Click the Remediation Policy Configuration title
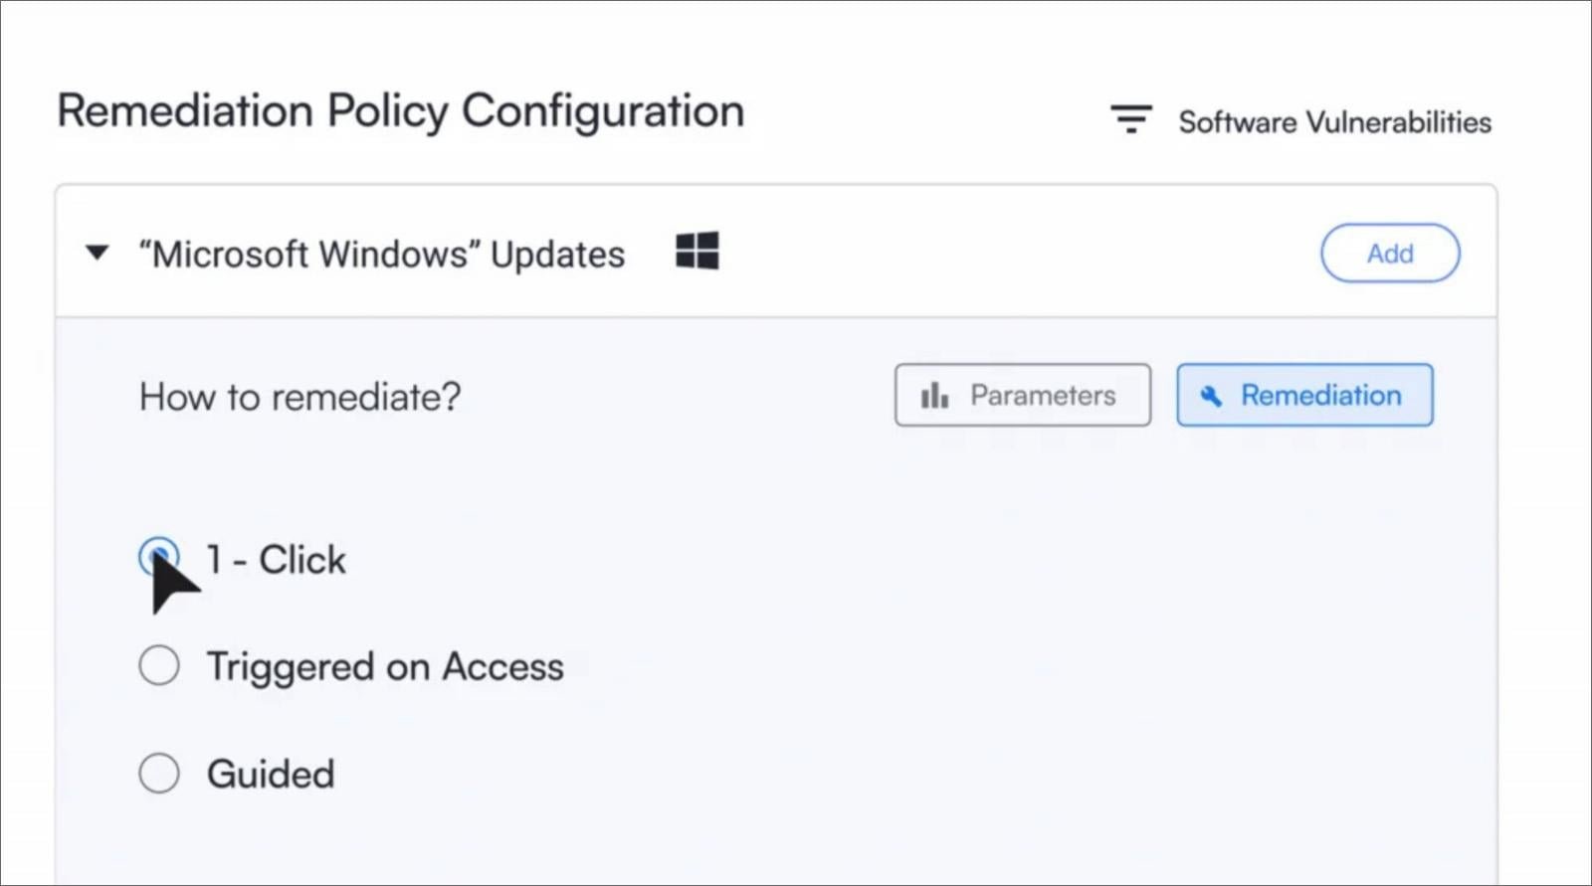Viewport: 1592px width, 886px height. click(x=400, y=110)
